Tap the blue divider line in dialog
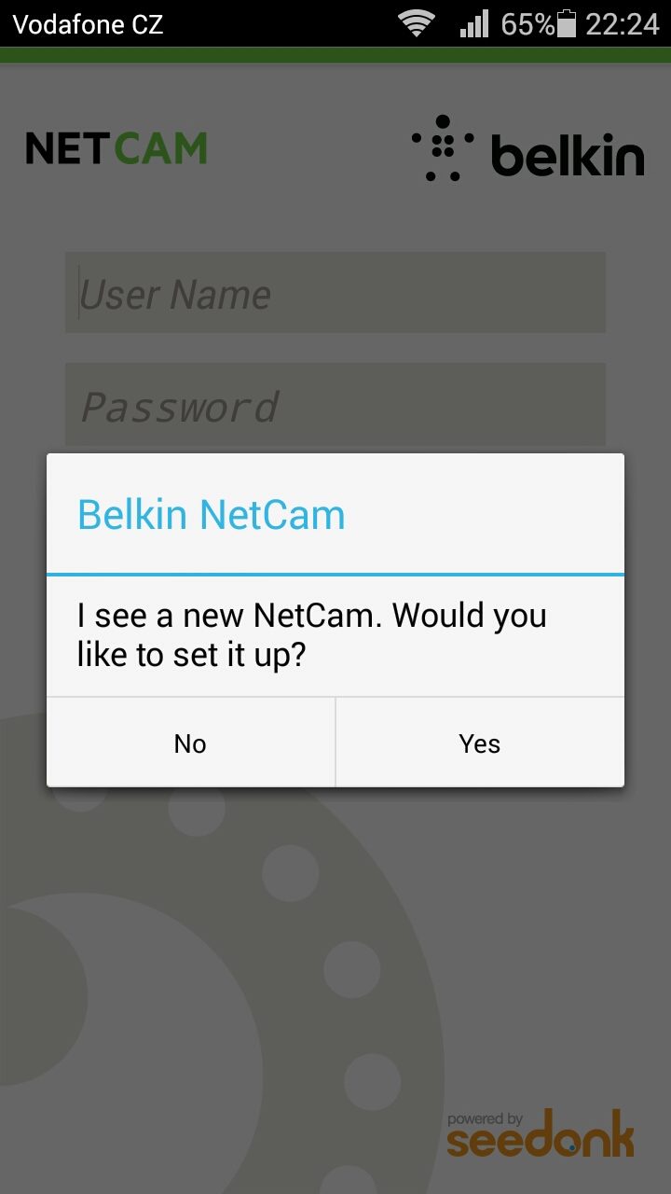This screenshot has height=1194, width=671. (335, 574)
